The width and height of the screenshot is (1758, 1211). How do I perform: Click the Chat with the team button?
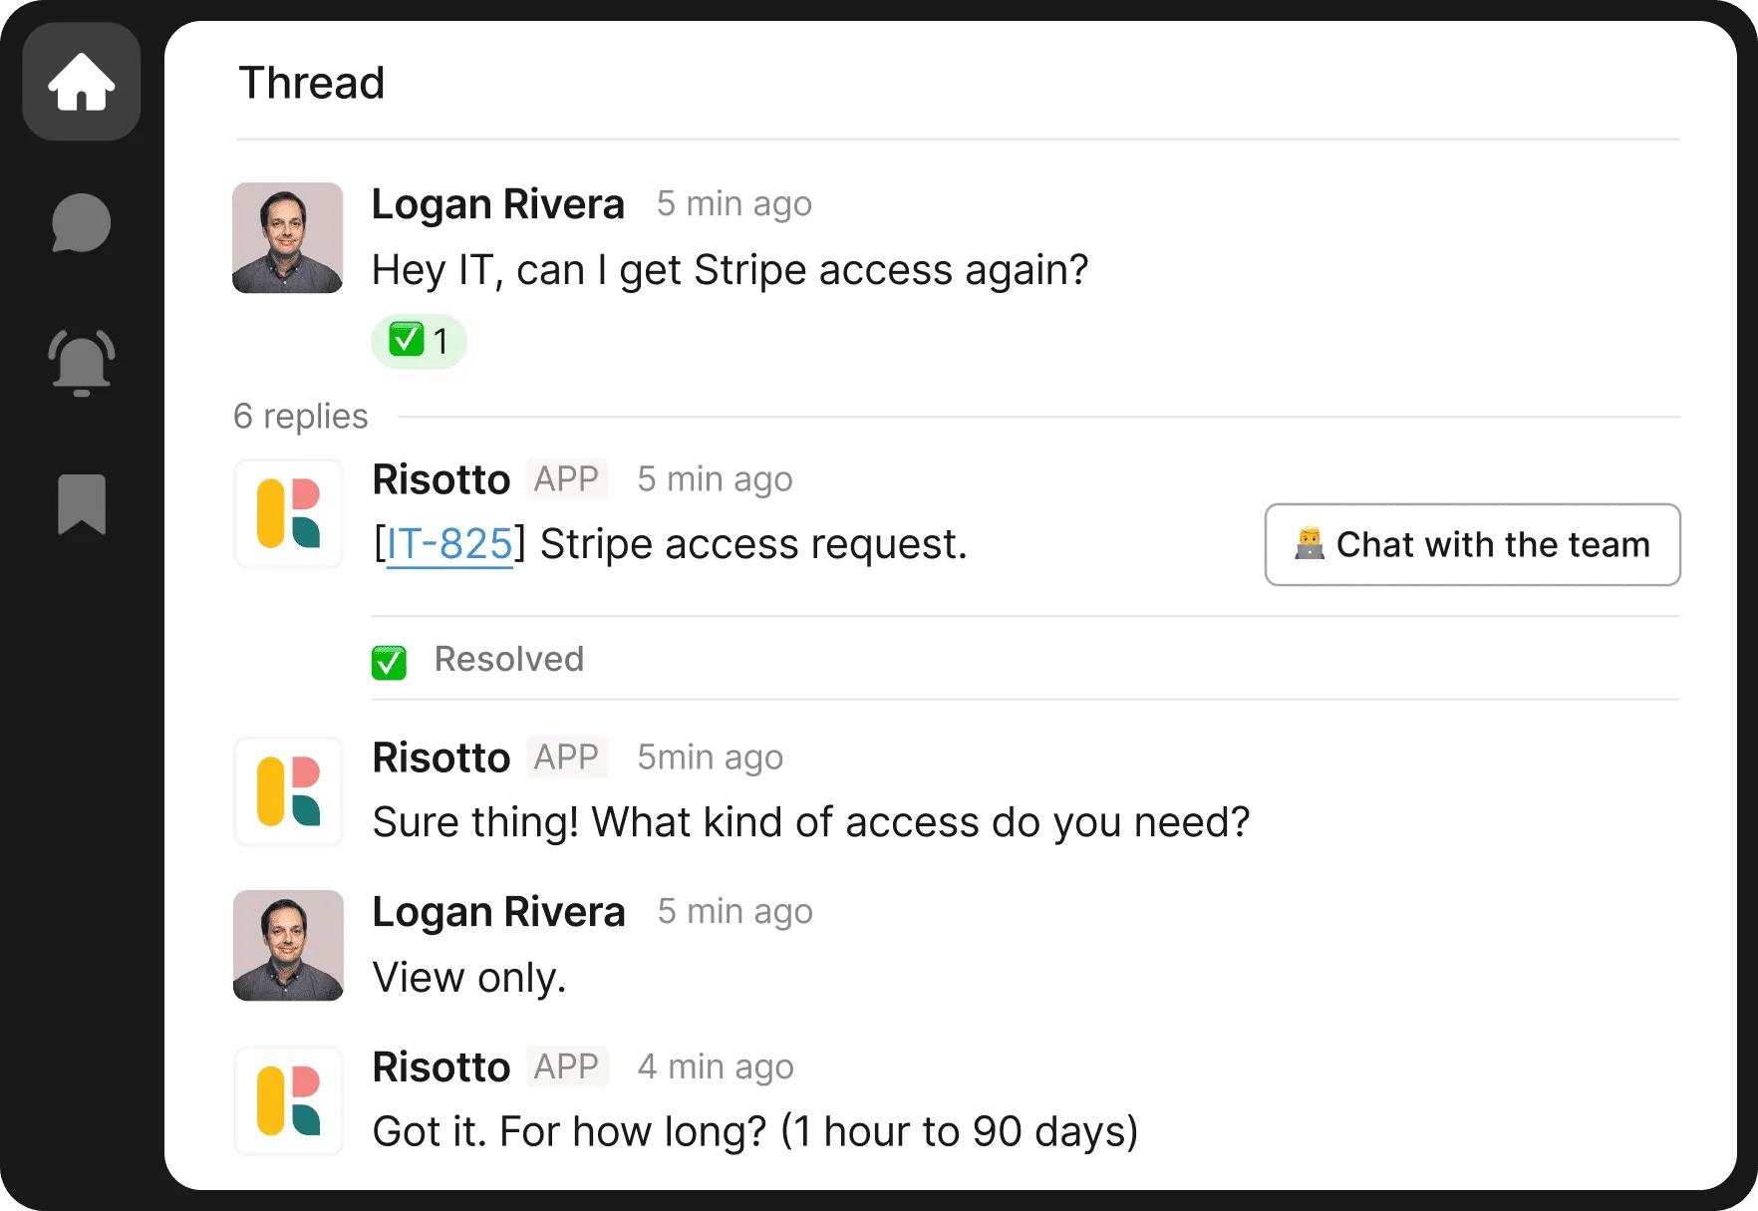pyautogui.click(x=1472, y=545)
